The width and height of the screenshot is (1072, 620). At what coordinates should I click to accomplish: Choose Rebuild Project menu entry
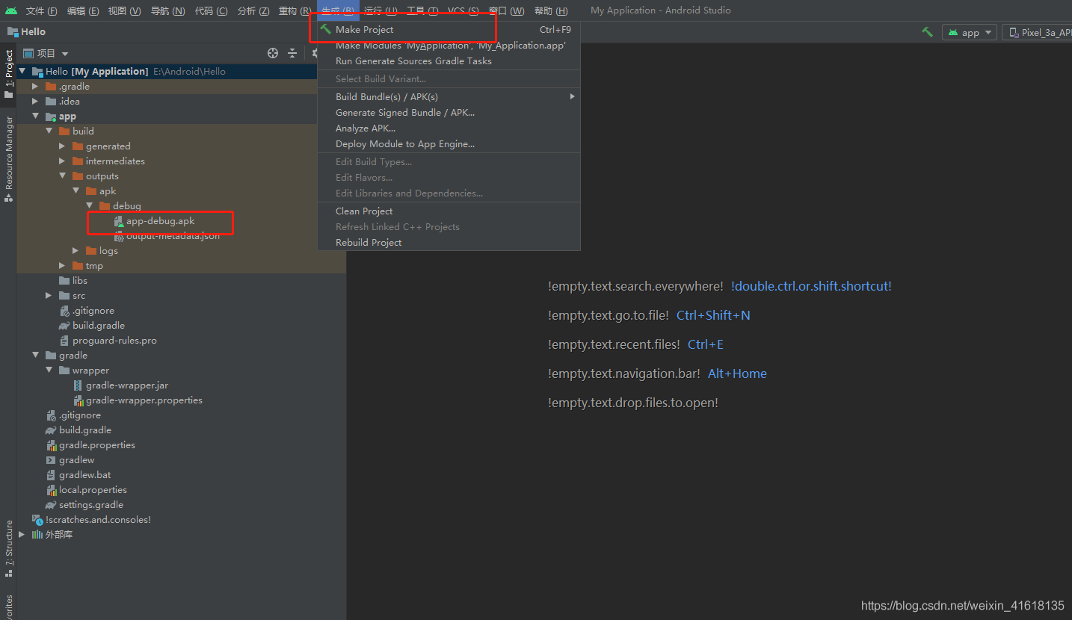point(449,243)
